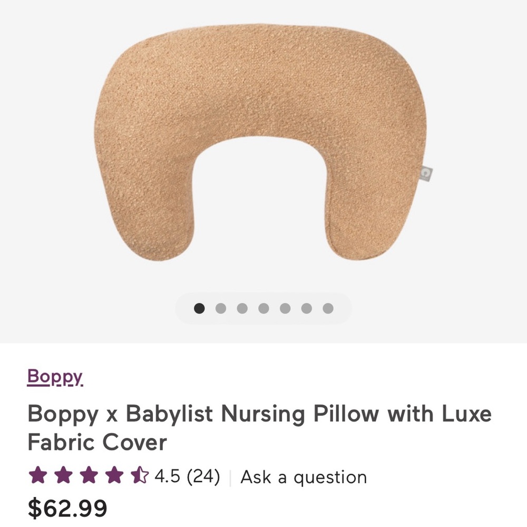Click the second image indicator dot
Viewport: 527px width, 527px height.
coord(220,308)
